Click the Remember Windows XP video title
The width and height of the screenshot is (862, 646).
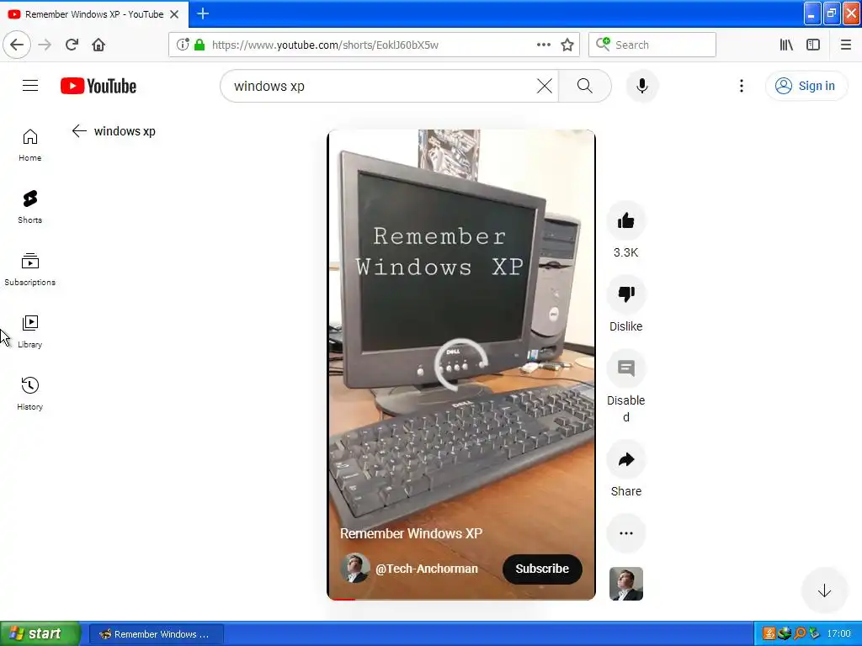tap(411, 533)
